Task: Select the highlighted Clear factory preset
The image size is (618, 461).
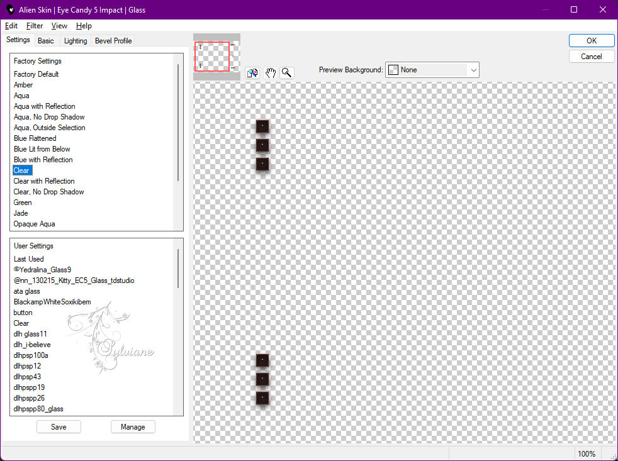Action: [22, 170]
